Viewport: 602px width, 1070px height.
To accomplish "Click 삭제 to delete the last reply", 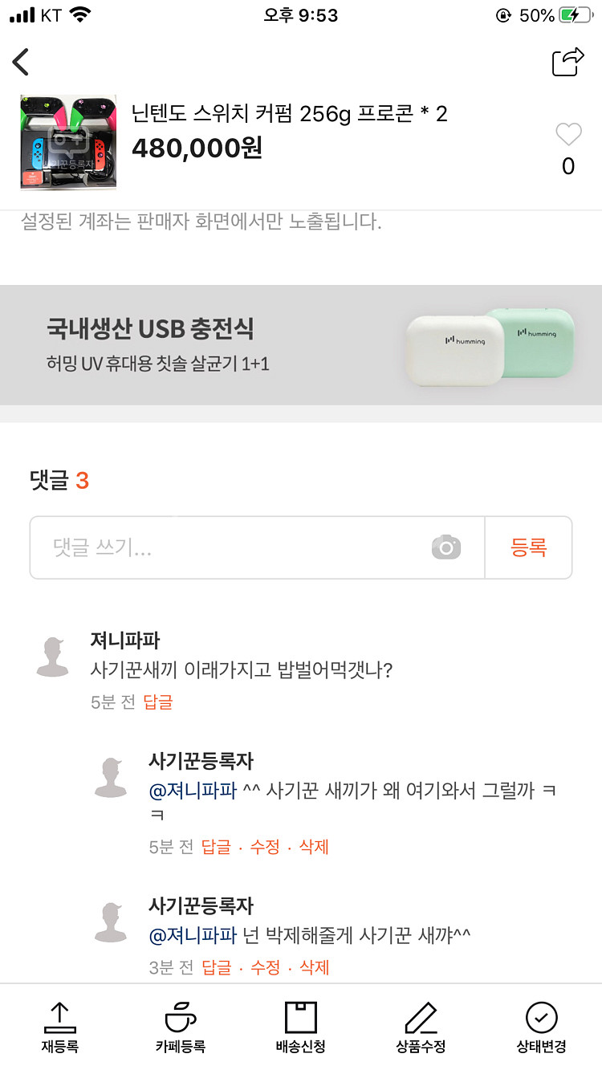I will pyautogui.click(x=315, y=967).
